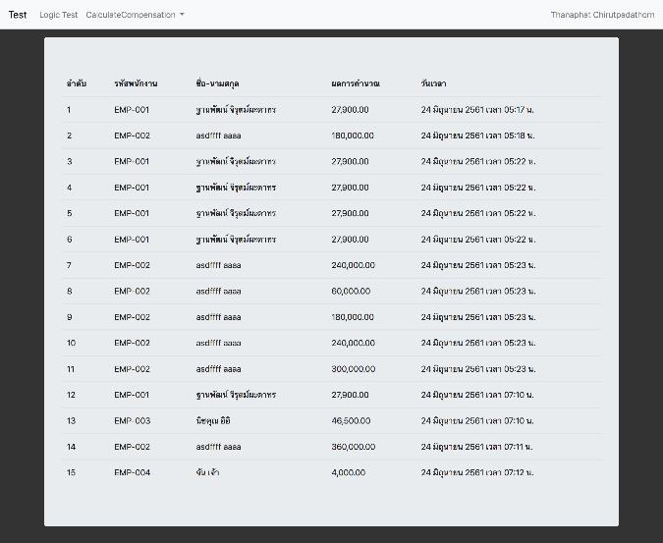This screenshot has width=663, height=543.
Task: Click the 07:11 timestamp in row 14
Action: pos(477,447)
